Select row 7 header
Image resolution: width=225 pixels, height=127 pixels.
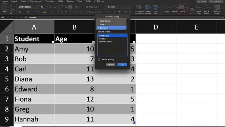[x=7, y=99]
